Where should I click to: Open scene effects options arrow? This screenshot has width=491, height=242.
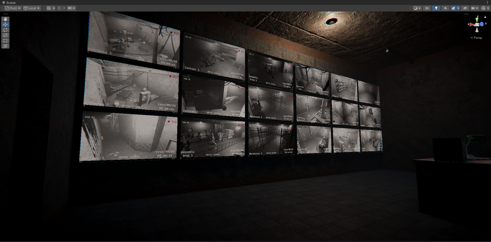(x=458, y=8)
